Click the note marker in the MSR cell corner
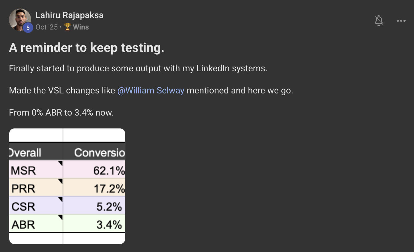Viewport: 414px width, 252px height. pyautogui.click(x=60, y=163)
